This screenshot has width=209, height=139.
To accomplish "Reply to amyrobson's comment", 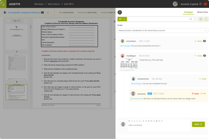I will 198,41.
